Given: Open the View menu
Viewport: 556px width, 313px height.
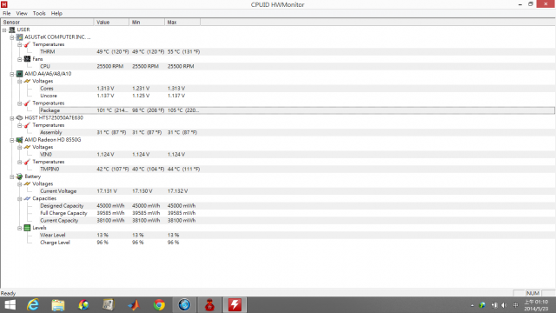Looking at the screenshot, I should coord(22,14).
